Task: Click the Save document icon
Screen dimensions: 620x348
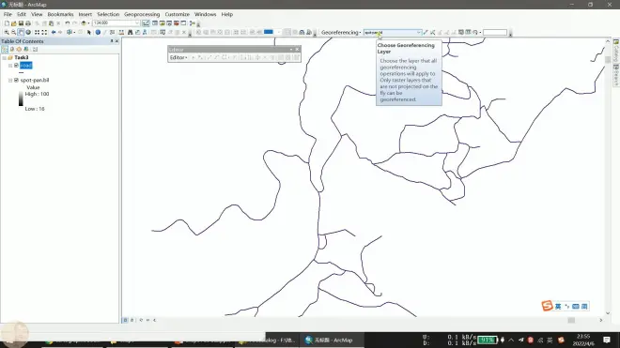Action: pos(21,23)
